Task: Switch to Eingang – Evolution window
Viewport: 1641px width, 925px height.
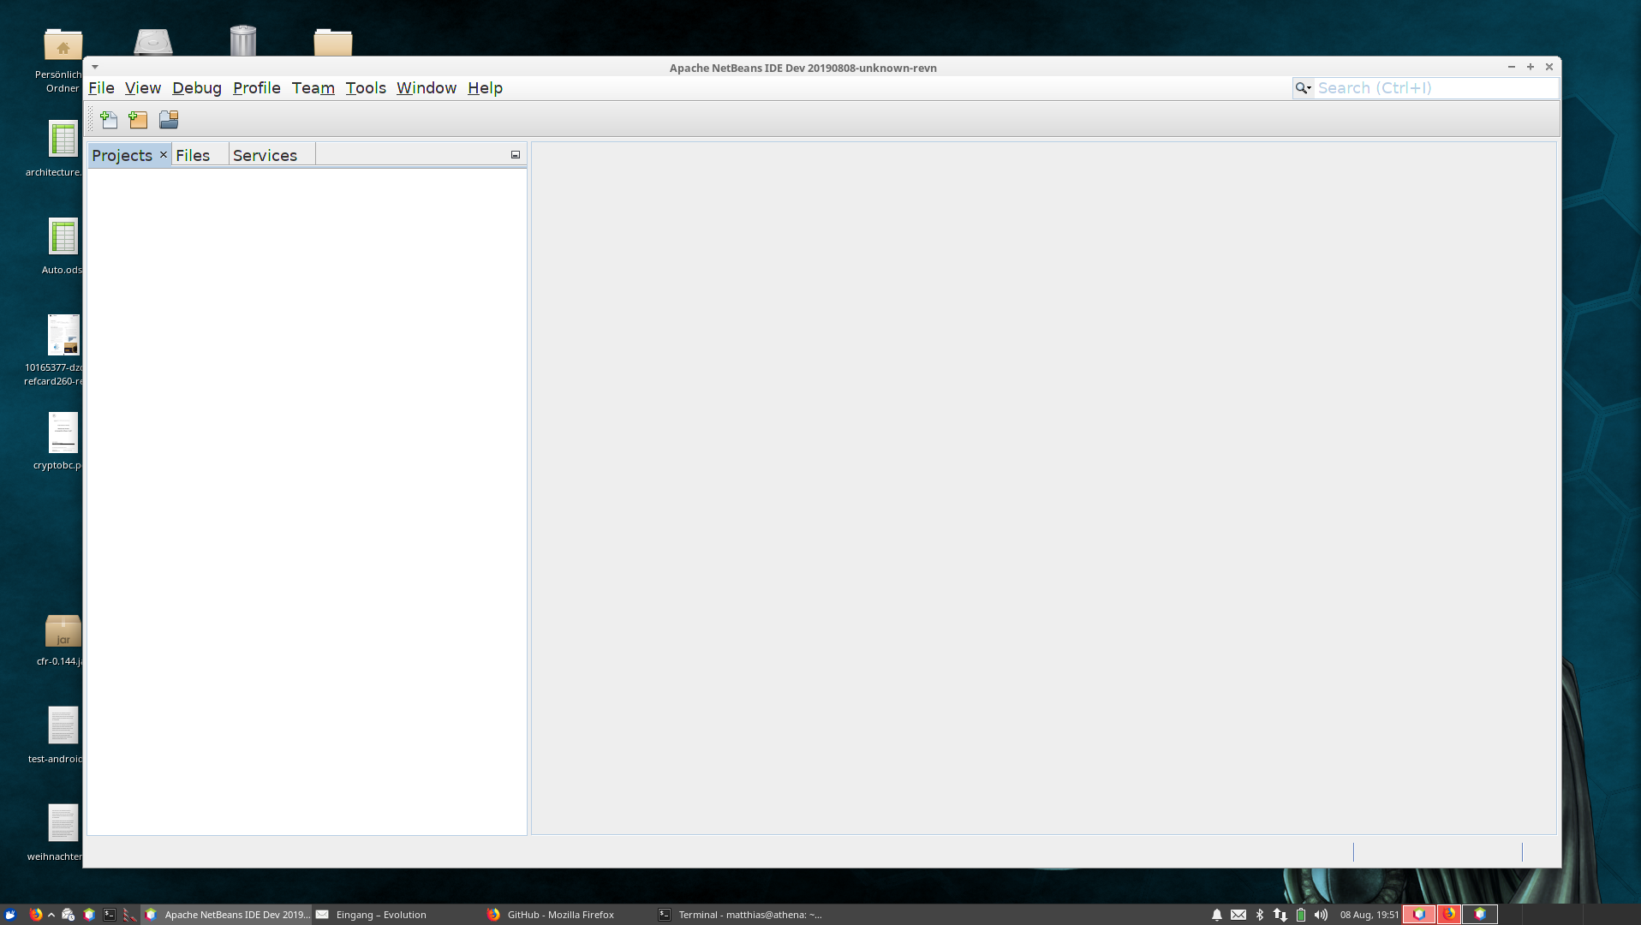Action: tap(397, 915)
